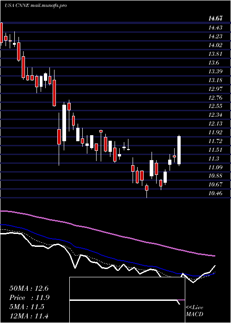
Task: Click the '50MA : 12.6' legend entry
Action: point(29,288)
